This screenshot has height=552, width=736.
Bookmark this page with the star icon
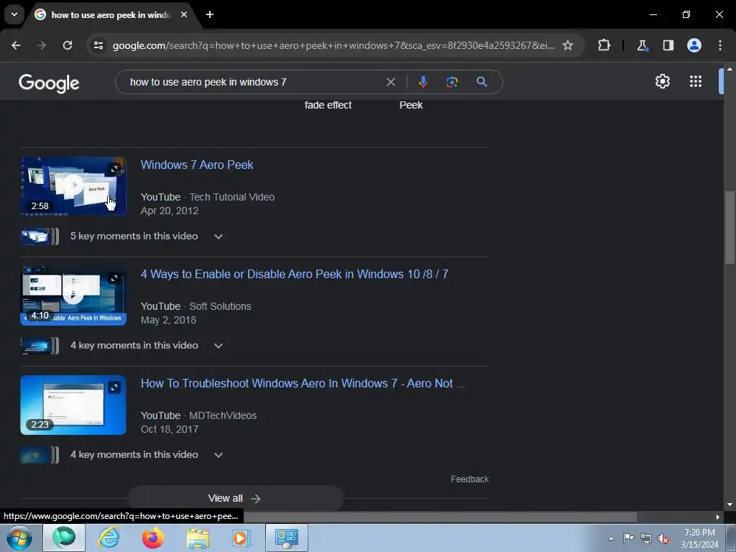pyautogui.click(x=568, y=45)
